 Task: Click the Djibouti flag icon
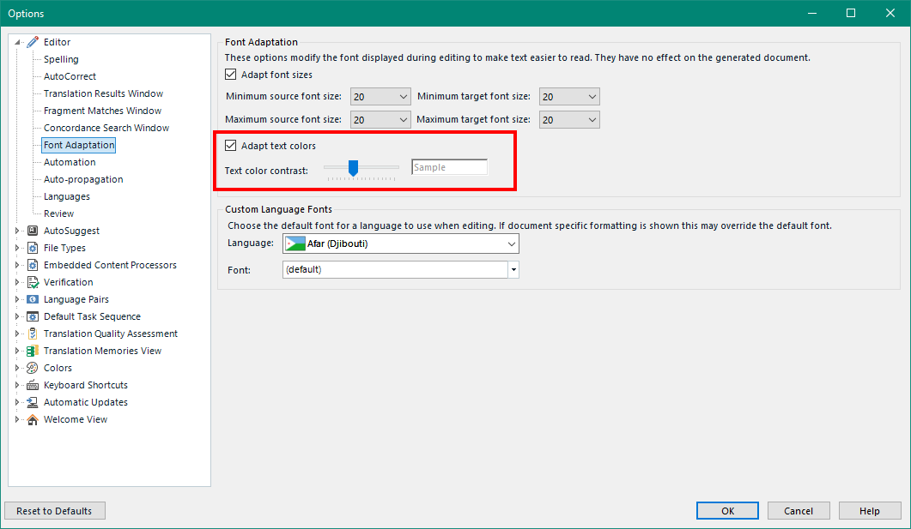(295, 243)
